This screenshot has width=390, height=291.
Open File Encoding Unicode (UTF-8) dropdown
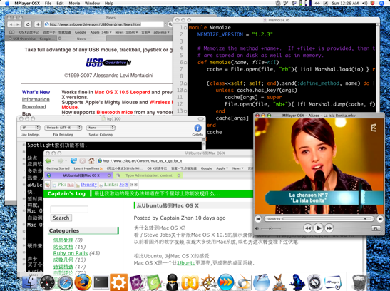tap(63, 128)
